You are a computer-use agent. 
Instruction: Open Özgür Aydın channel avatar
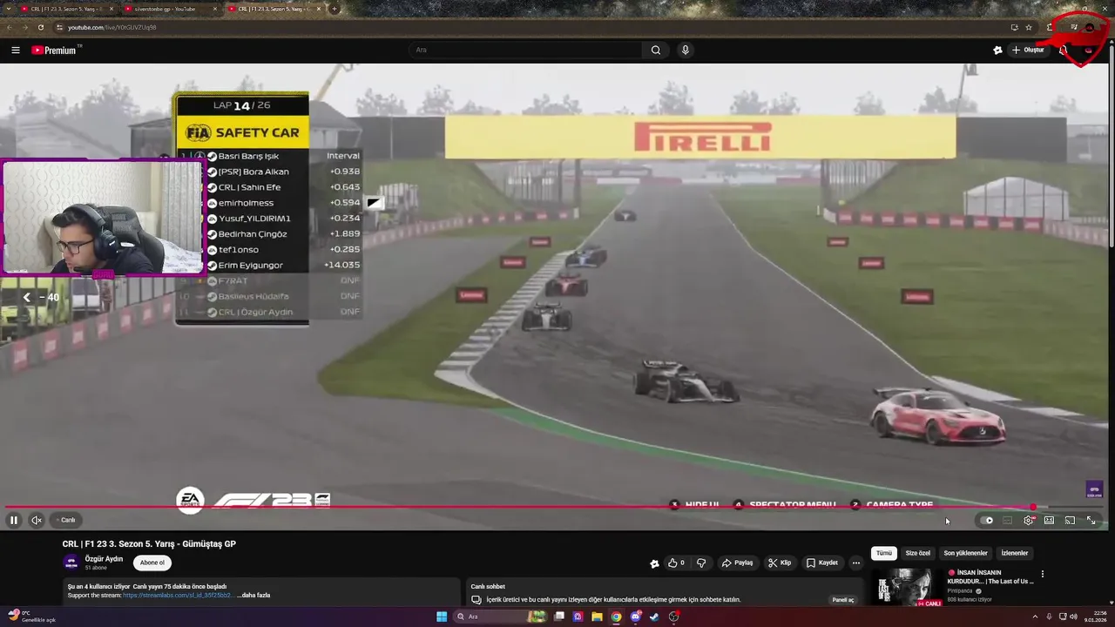click(x=71, y=563)
